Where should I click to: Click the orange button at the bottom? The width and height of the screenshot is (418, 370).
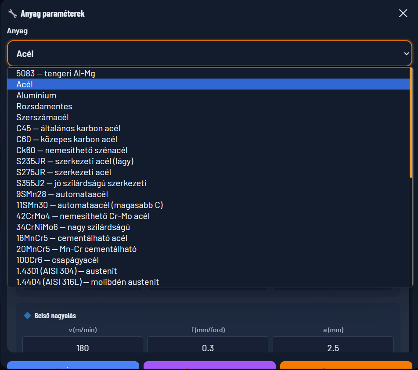(346, 365)
